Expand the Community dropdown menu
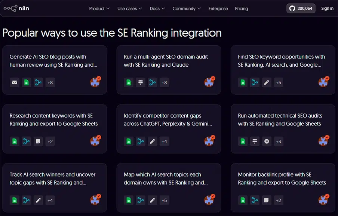This screenshot has width=338, height=216. [187, 9]
